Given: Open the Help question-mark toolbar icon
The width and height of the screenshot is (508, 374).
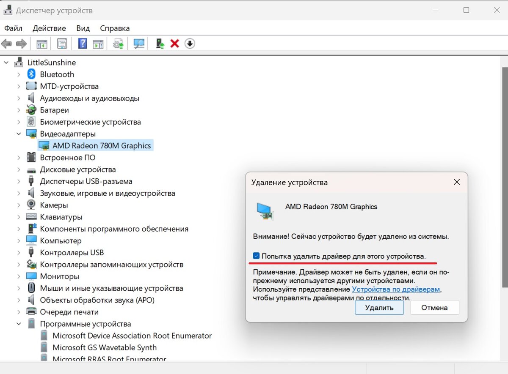Looking at the screenshot, I should tap(83, 44).
